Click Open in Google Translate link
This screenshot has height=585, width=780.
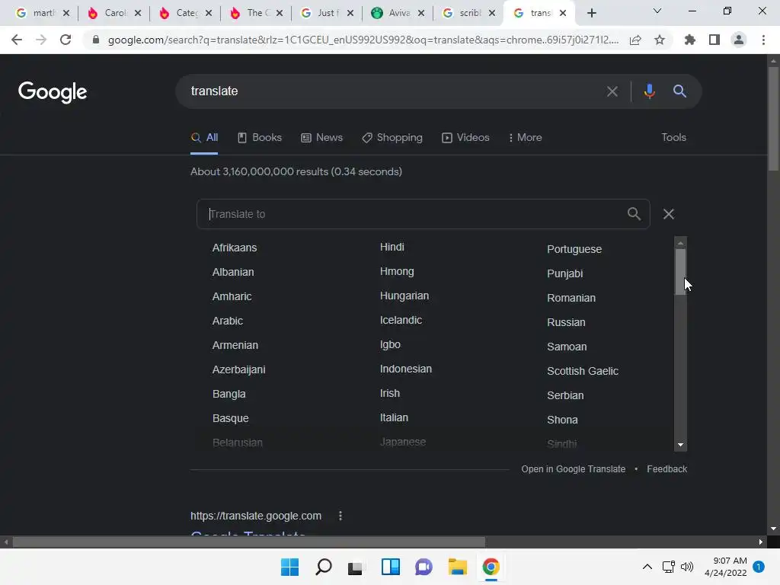click(573, 469)
